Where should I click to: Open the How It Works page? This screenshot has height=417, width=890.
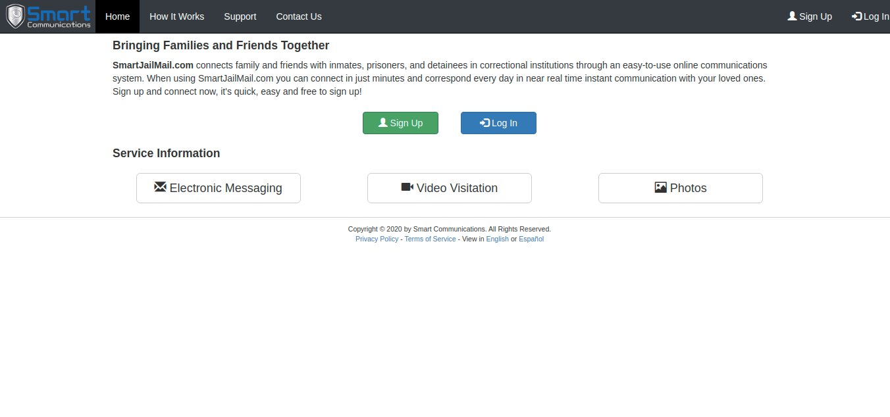click(x=176, y=16)
